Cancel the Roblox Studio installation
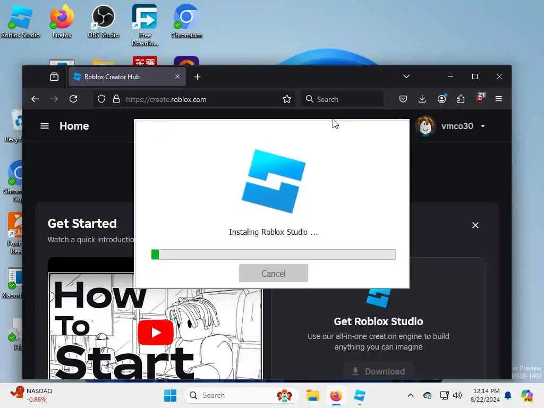The height and width of the screenshot is (408, 544). tap(274, 273)
